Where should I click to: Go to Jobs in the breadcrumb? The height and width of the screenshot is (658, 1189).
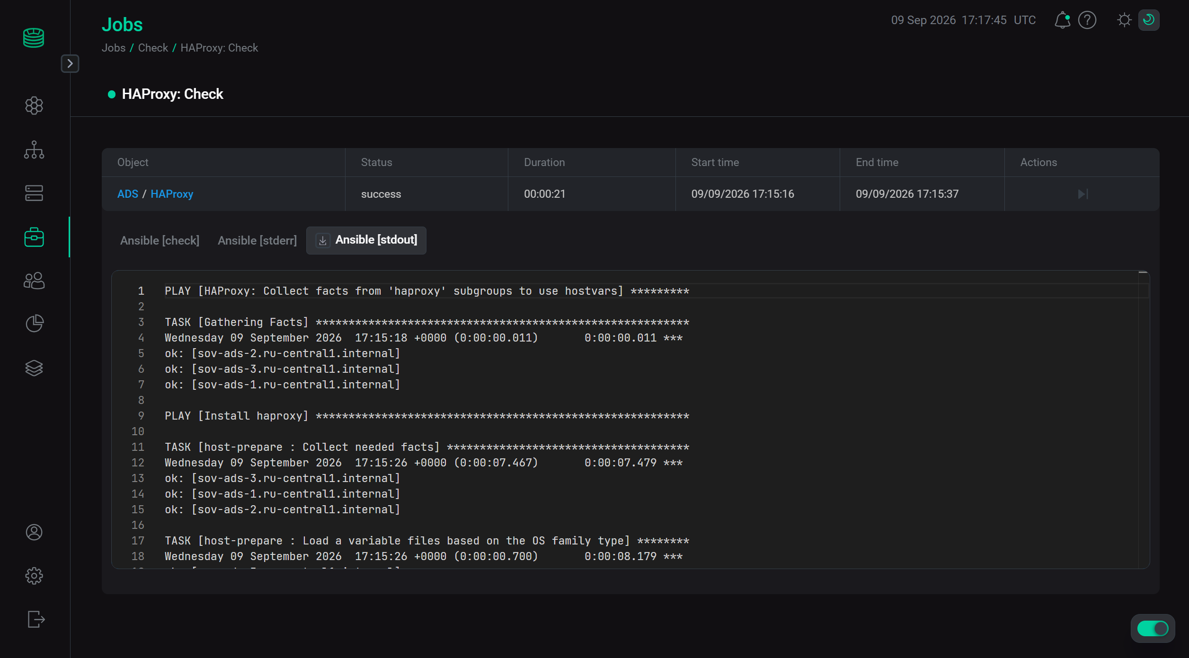114,48
